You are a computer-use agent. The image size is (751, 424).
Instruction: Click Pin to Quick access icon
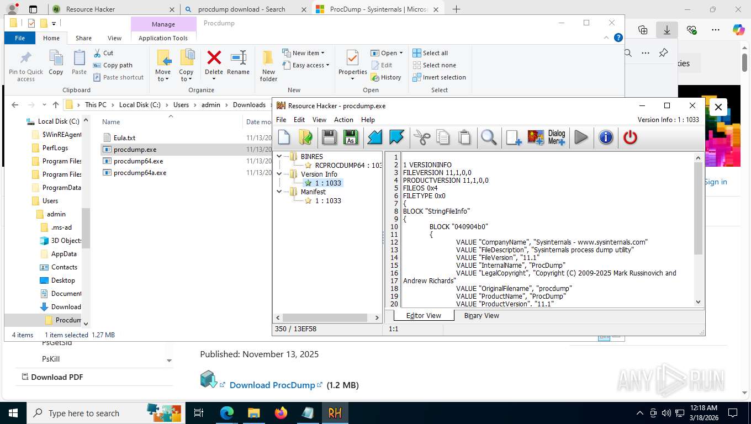pyautogui.click(x=25, y=57)
